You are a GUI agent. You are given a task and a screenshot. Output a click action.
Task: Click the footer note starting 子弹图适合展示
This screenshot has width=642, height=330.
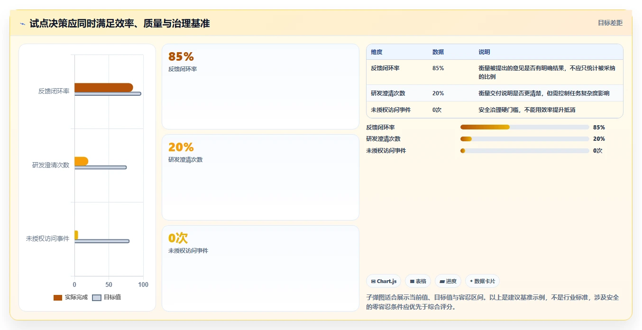[x=493, y=302]
